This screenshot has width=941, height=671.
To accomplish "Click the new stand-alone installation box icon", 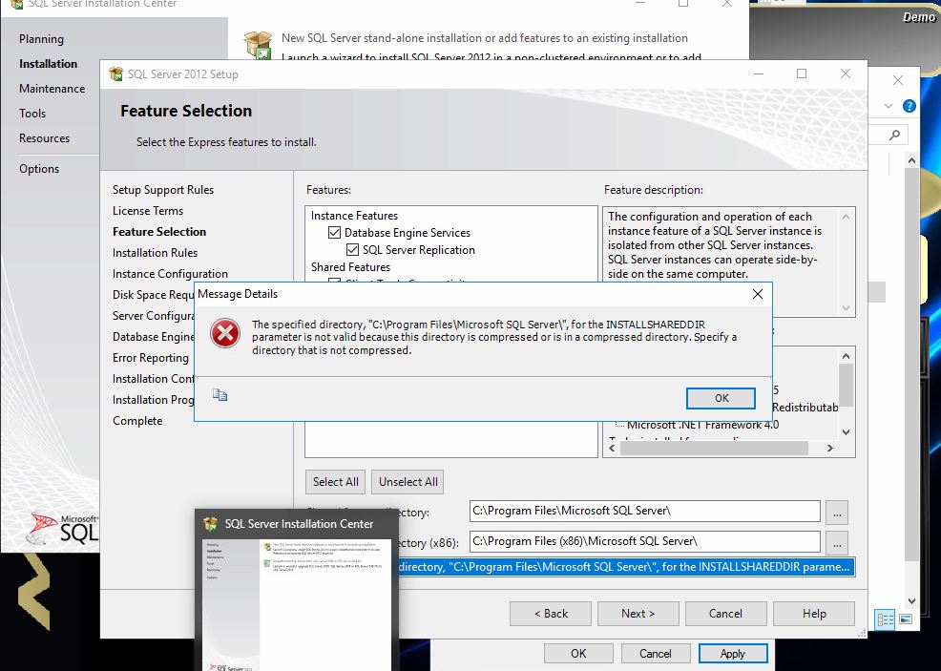I will 257,46.
